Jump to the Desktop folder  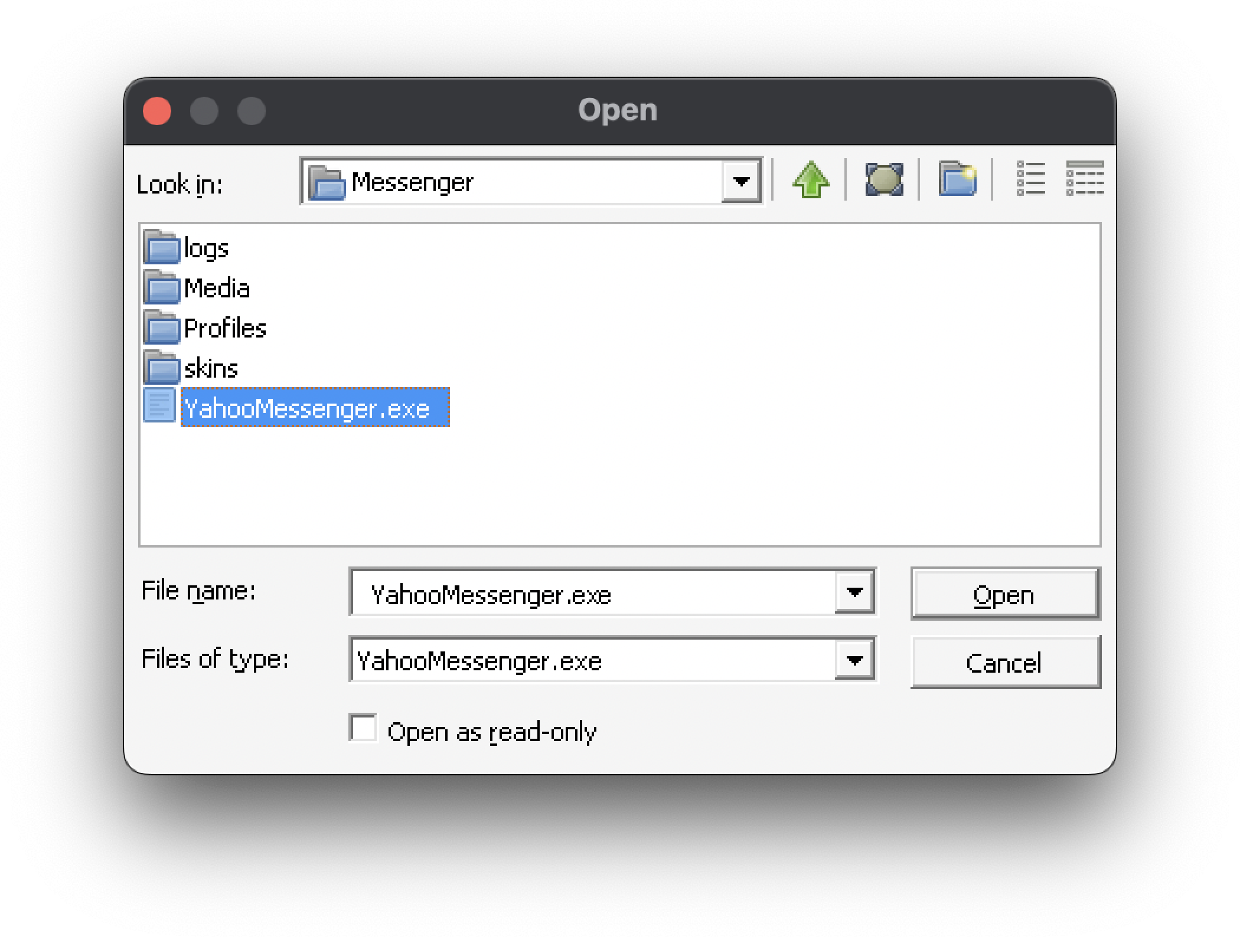pos(884,179)
